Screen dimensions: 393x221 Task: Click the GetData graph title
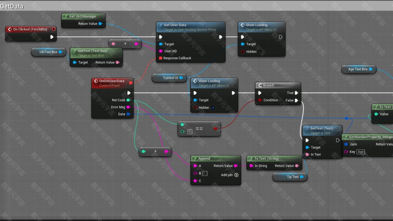pyautogui.click(x=12, y=6)
